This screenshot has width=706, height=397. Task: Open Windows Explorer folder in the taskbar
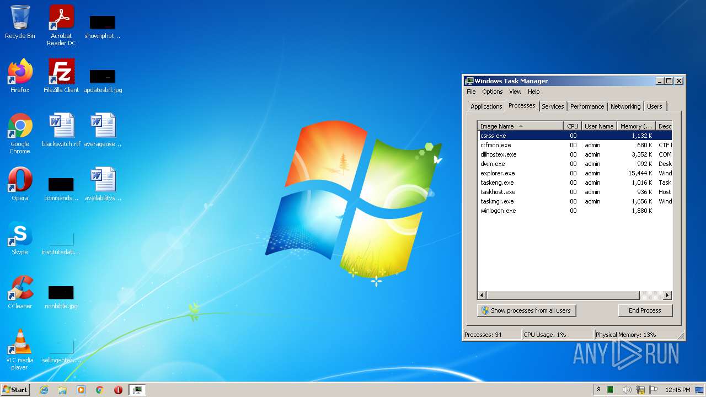click(62, 390)
